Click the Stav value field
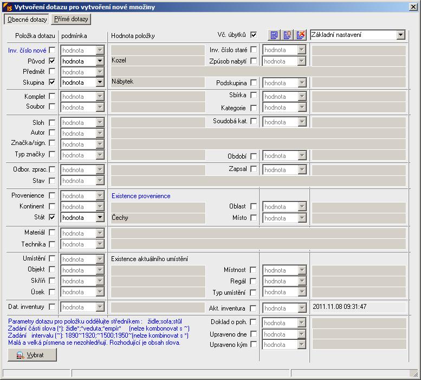 coord(258,181)
